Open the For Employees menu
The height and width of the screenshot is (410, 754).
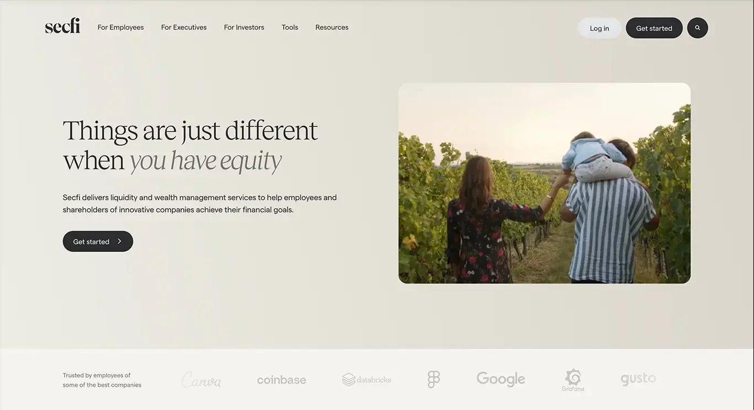point(120,27)
